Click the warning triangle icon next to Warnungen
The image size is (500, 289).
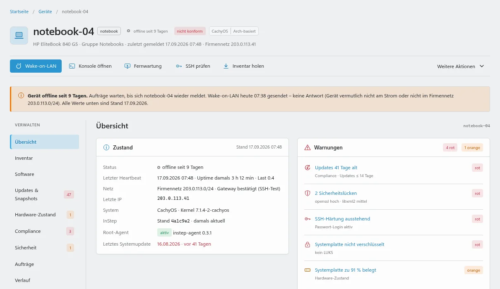[308, 147]
